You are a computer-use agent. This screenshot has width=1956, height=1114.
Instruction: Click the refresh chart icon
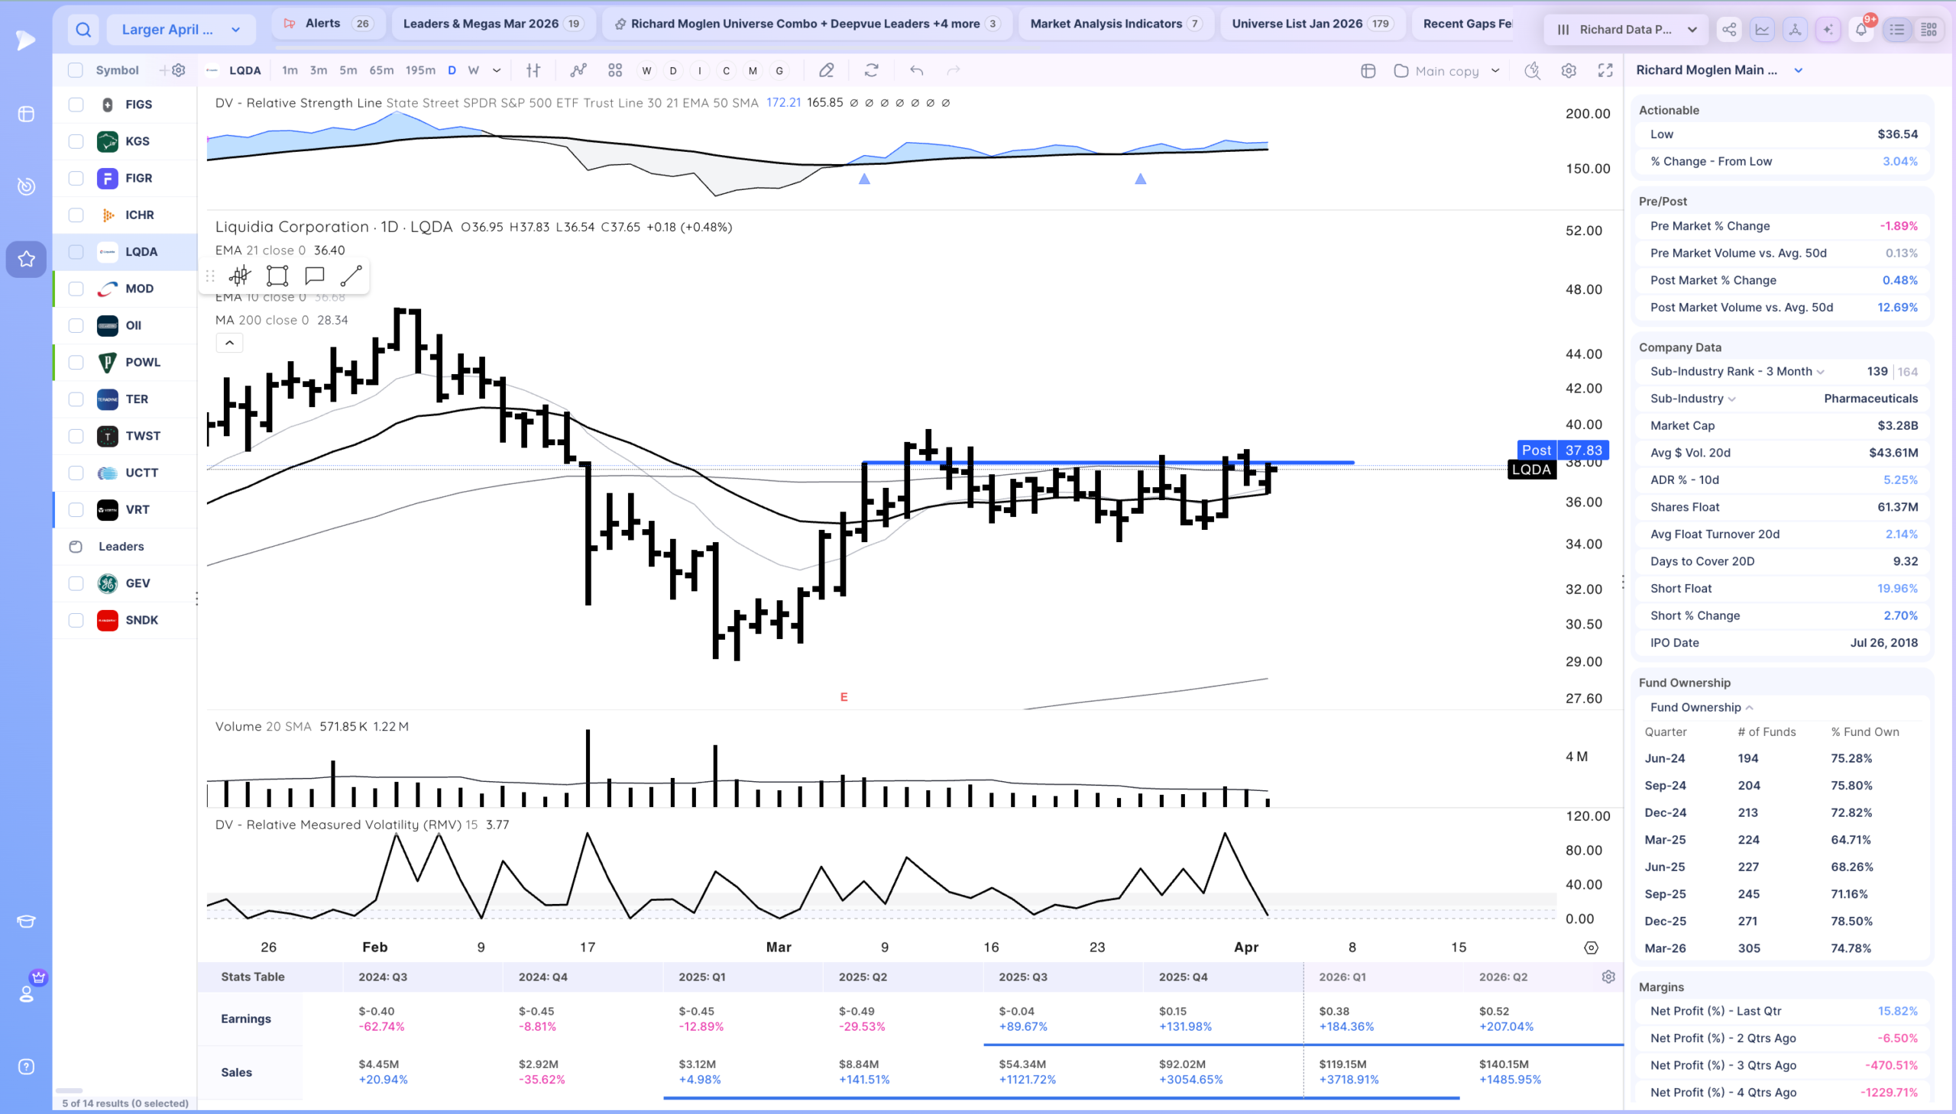(871, 70)
